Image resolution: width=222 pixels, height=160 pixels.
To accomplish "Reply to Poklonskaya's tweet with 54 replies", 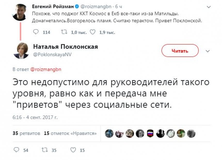I will coord(17,150).
